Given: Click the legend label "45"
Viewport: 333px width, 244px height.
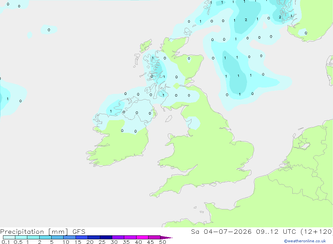Looking at the screenshot, I should (x=151, y=242).
